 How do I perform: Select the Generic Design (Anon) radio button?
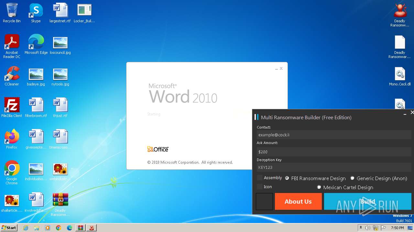352,178
